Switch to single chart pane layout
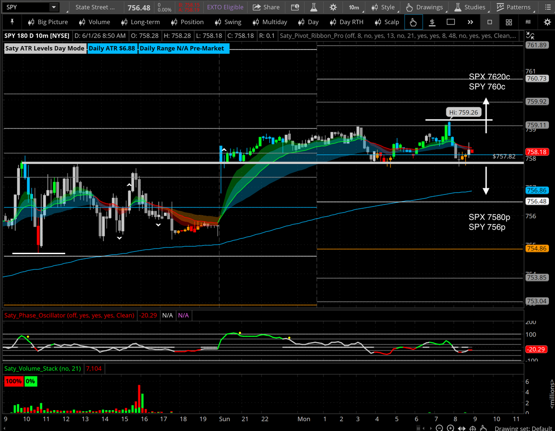The image size is (555, 431). (490, 22)
